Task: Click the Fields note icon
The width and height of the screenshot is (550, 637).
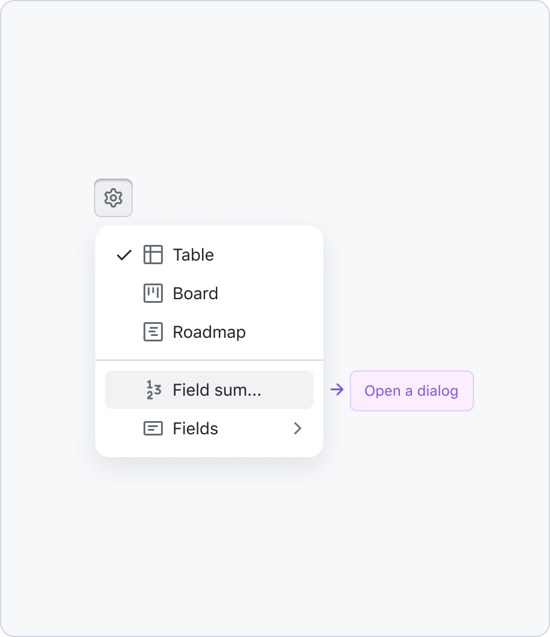Action: click(153, 428)
